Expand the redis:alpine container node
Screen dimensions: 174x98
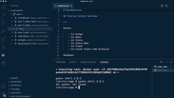point(12,36)
